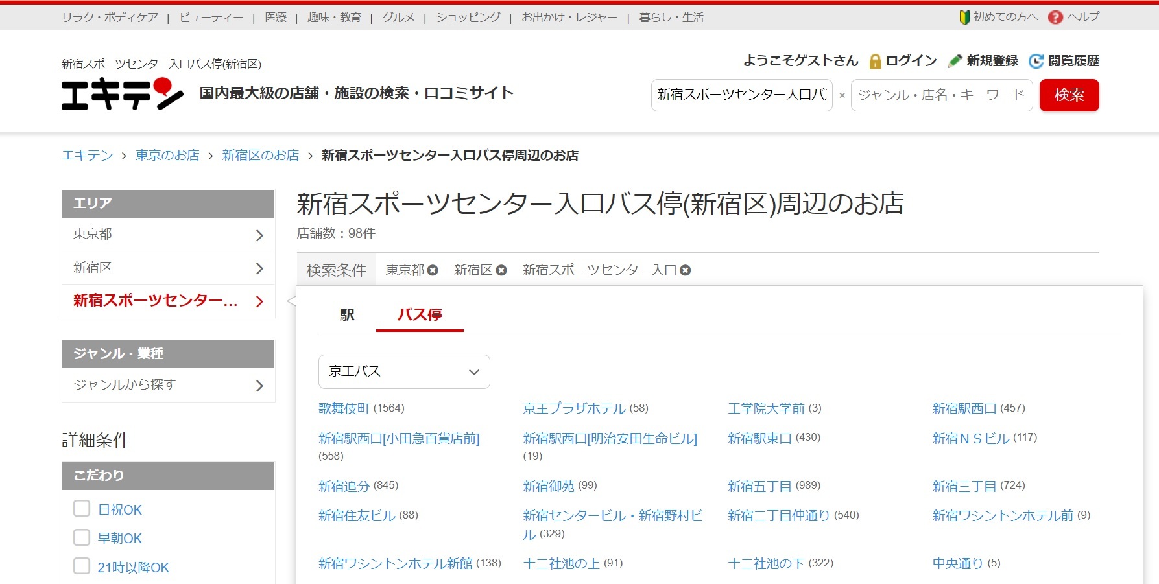Open the 新宿住友ビル link

click(357, 516)
